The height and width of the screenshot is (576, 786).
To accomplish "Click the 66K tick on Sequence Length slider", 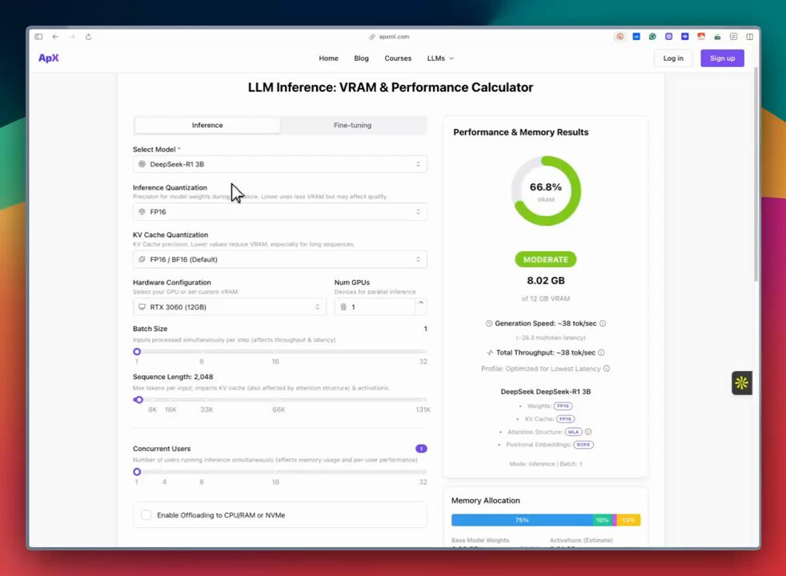I will [x=279, y=410].
